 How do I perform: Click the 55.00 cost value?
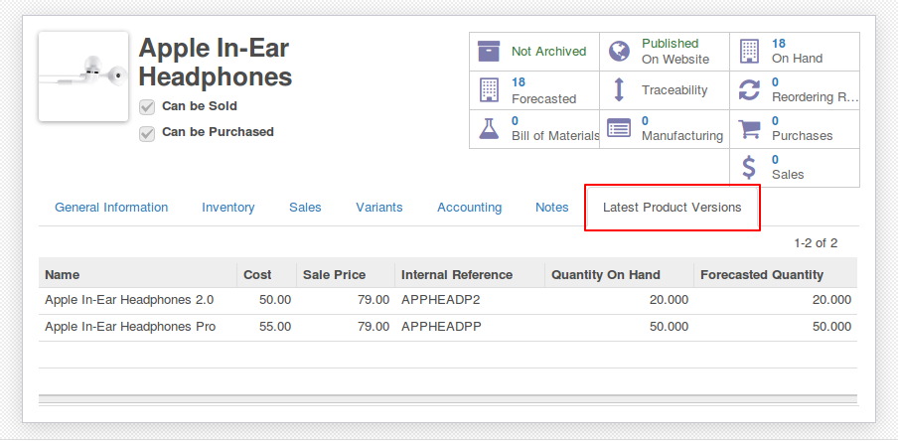point(275,327)
